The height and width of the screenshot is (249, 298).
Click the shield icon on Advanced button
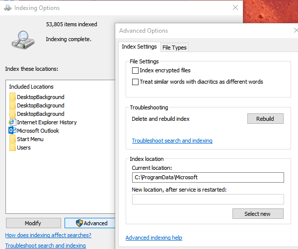click(x=79, y=223)
